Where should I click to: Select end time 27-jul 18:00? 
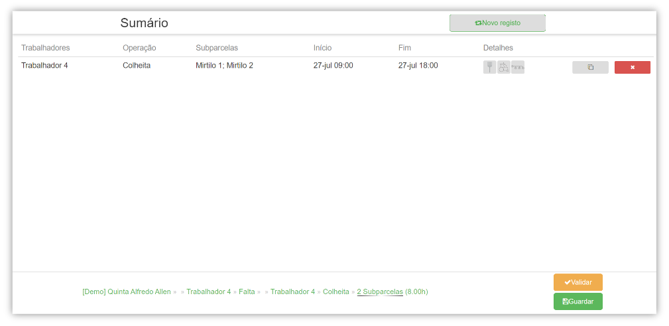coord(418,66)
